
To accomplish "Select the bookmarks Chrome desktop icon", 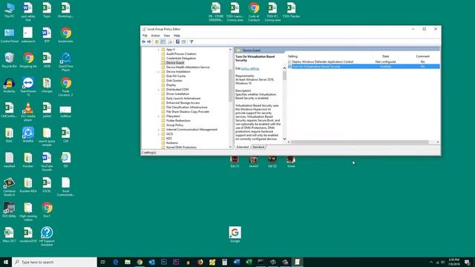I will click(x=66, y=35).
